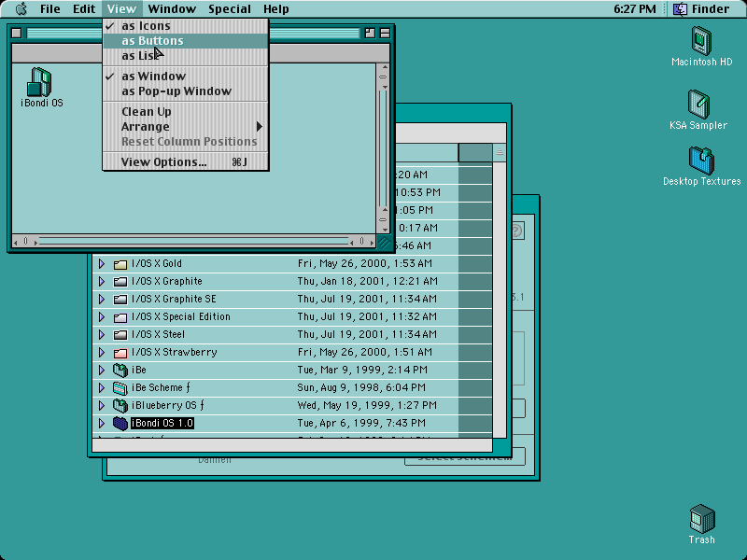Choose as Icons view
Image resolution: width=747 pixels, height=560 pixels.
(x=186, y=26)
